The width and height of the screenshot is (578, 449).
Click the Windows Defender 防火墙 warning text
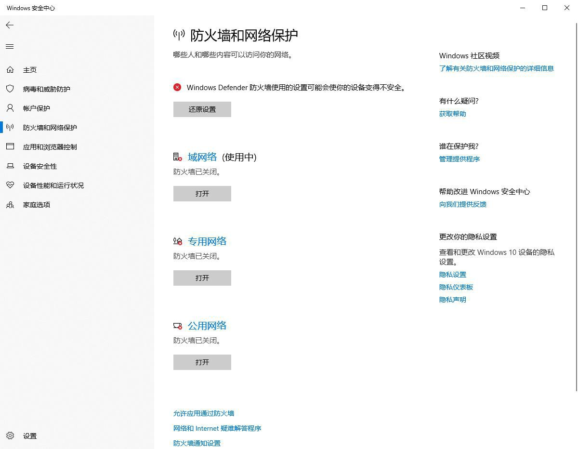(297, 87)
